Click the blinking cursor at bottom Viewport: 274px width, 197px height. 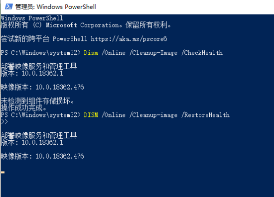3,173
